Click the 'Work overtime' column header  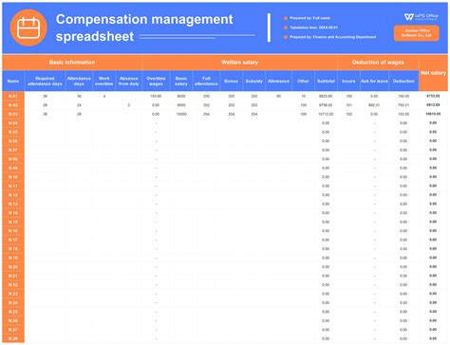104,82
